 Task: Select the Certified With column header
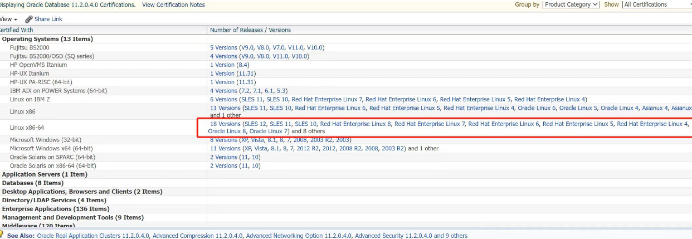(x=17, y=30)
